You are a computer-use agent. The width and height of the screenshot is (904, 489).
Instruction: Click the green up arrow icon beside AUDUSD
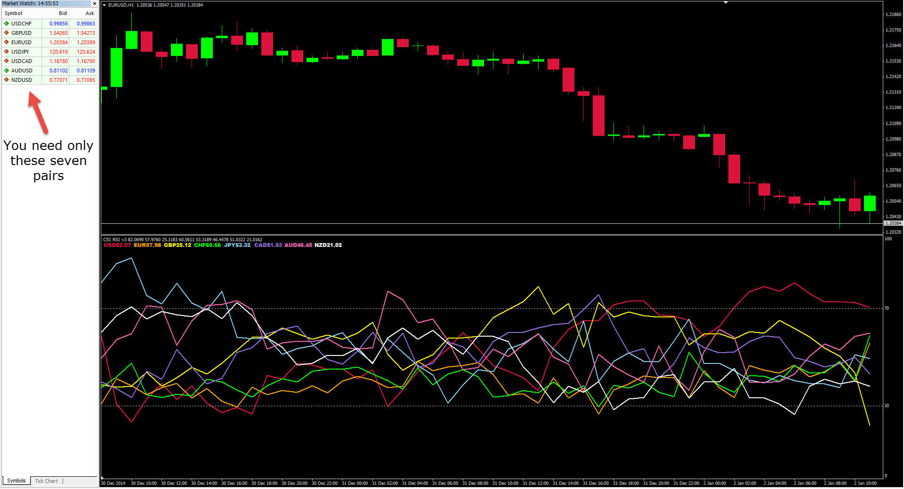[x=7, y=71]
